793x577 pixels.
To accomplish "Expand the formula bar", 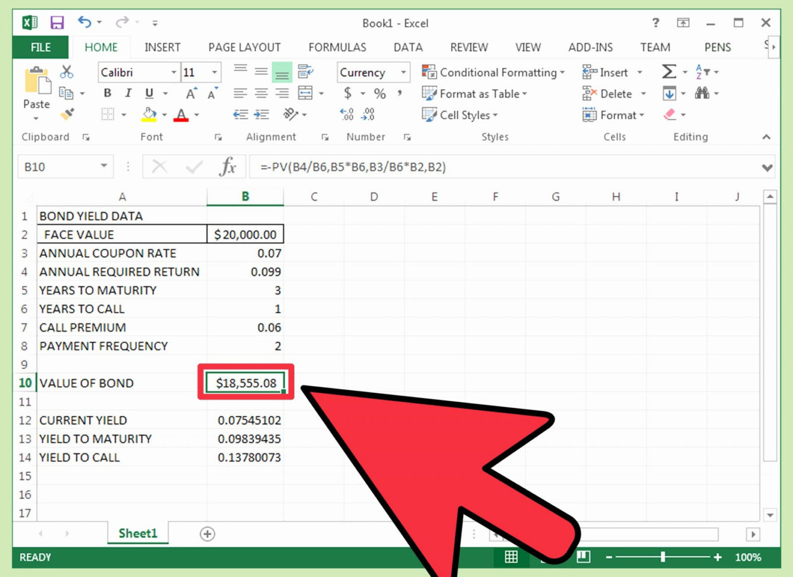I will [x=767, y=168].
